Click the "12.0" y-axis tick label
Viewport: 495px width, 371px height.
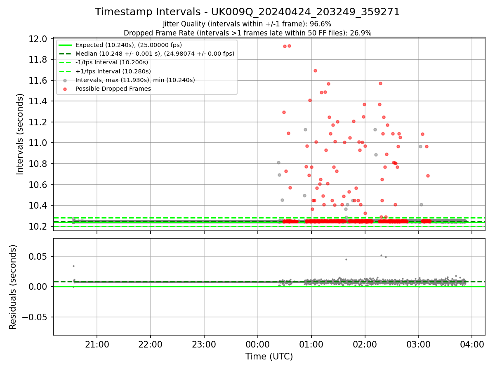(x=39, y=39)
